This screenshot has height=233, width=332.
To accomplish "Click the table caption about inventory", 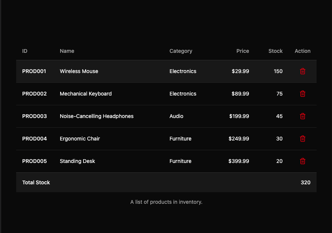I will click(x=166, y=202).
